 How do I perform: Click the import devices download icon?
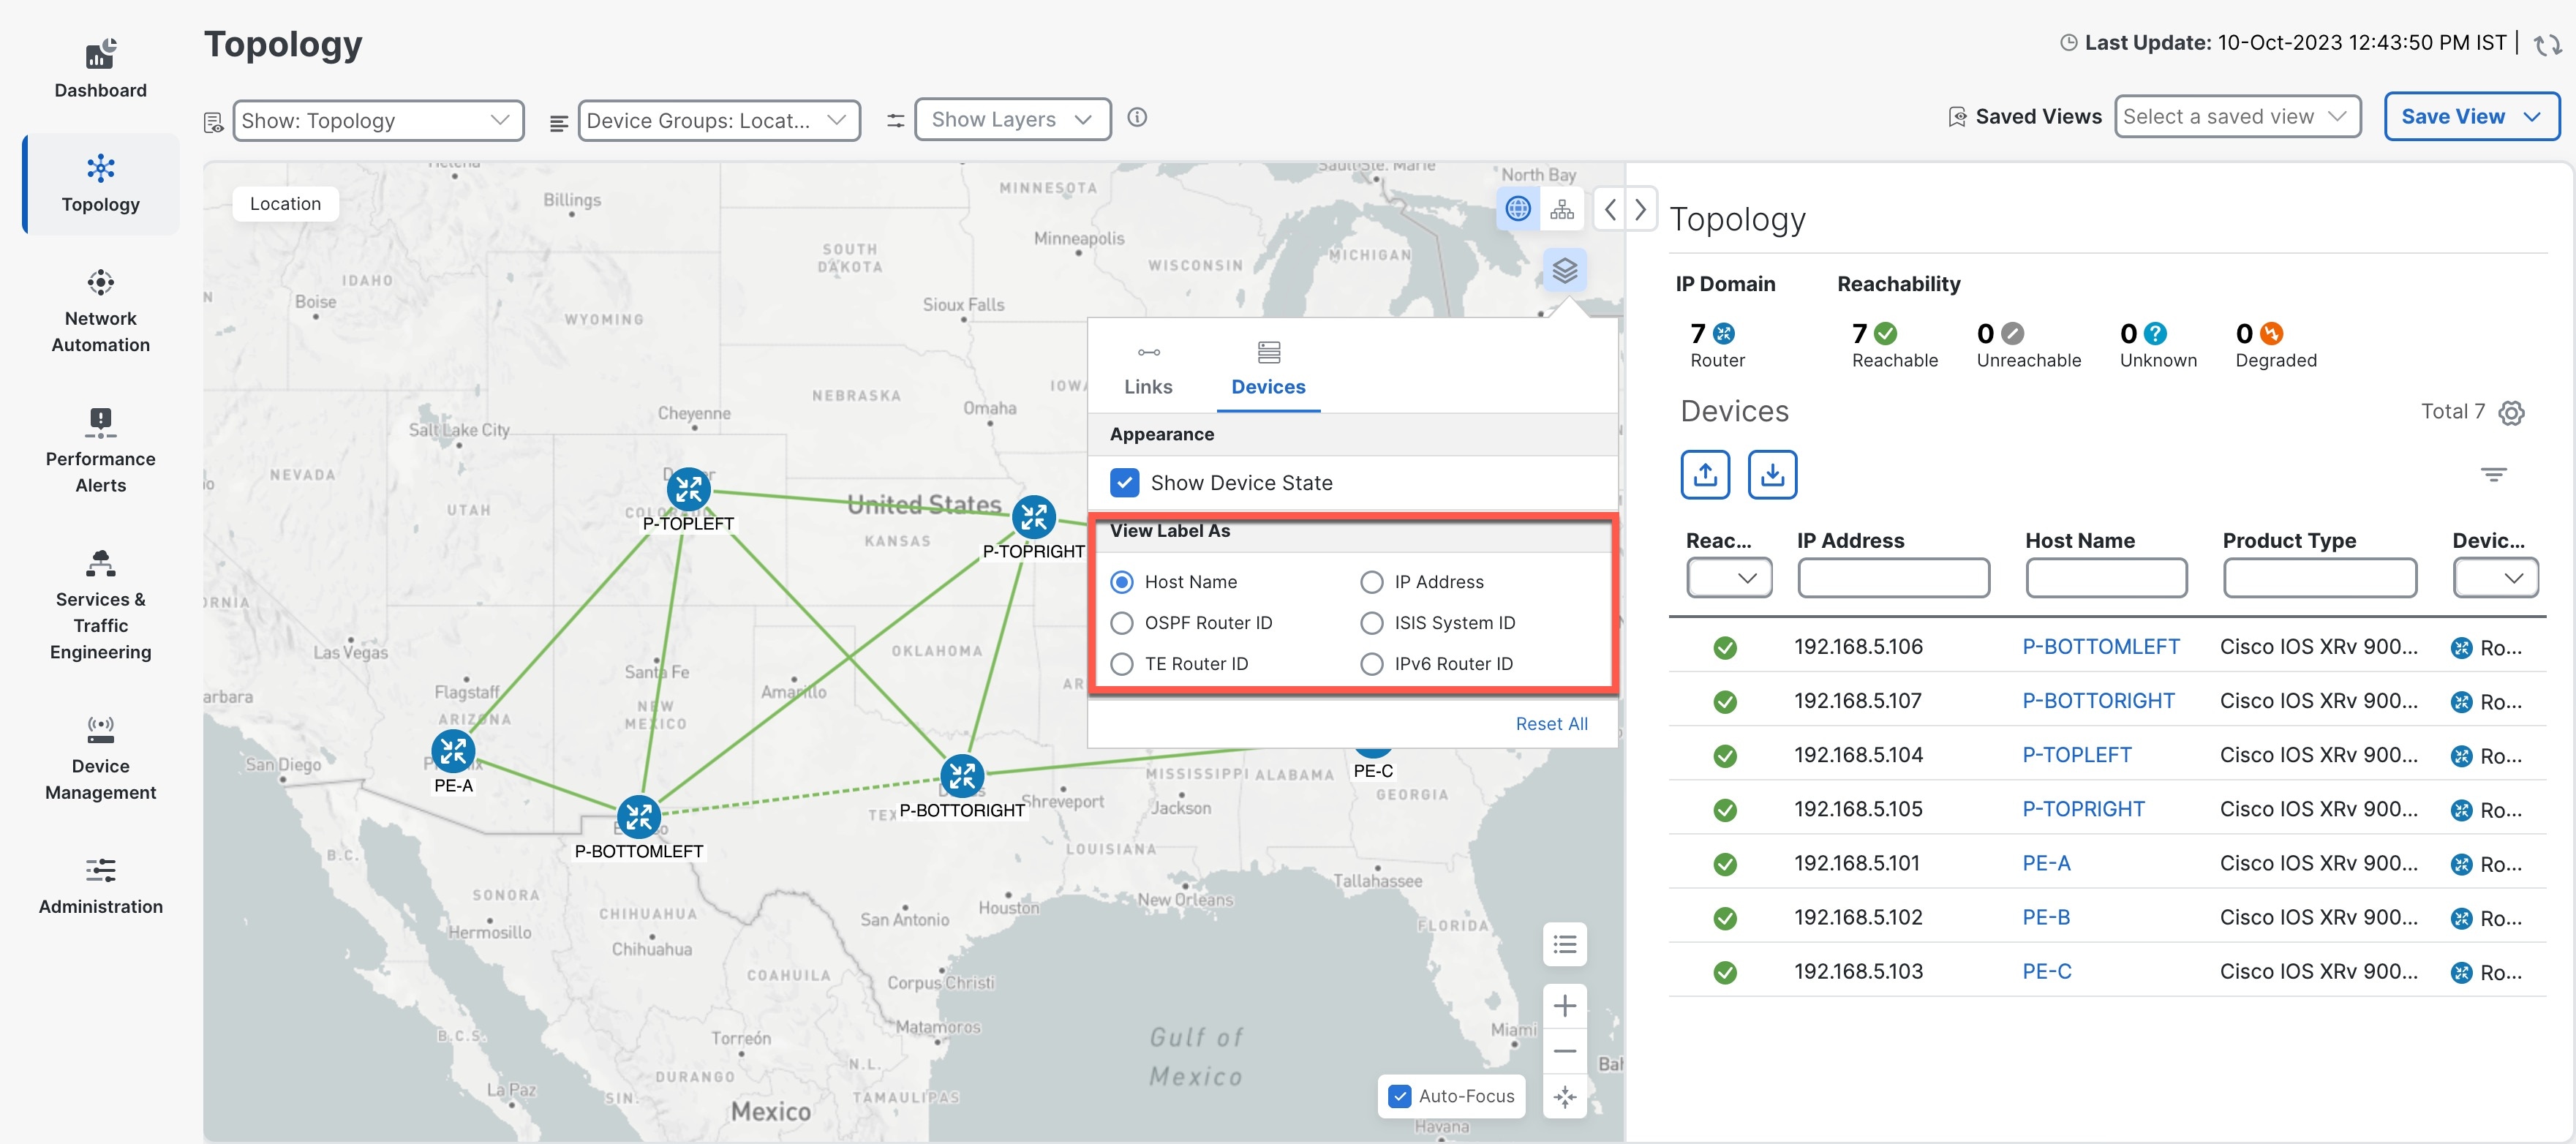(x=1772, y=474)
